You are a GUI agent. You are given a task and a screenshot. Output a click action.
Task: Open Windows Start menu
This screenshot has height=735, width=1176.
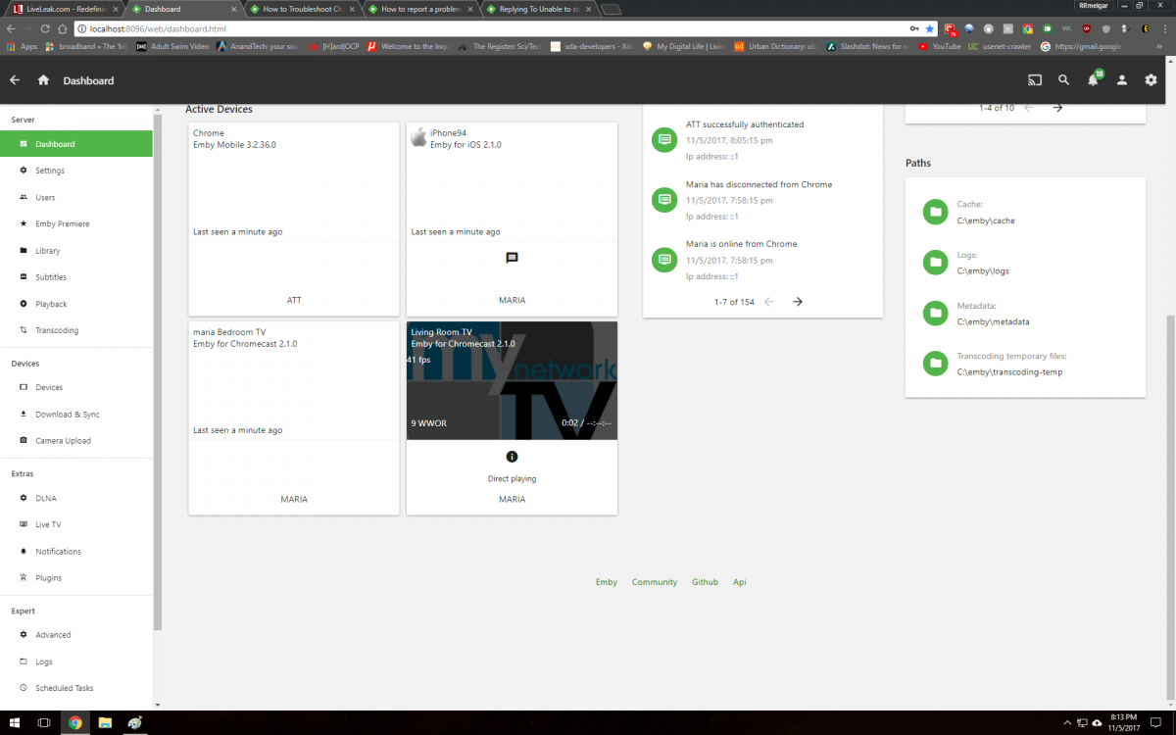coord(15,723)
